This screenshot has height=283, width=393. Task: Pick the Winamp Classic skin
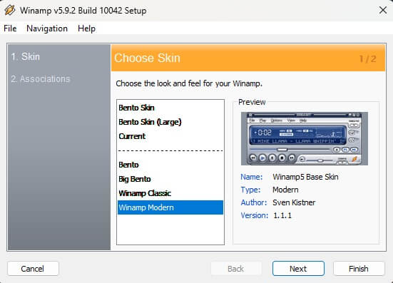(x=170, y=193)
